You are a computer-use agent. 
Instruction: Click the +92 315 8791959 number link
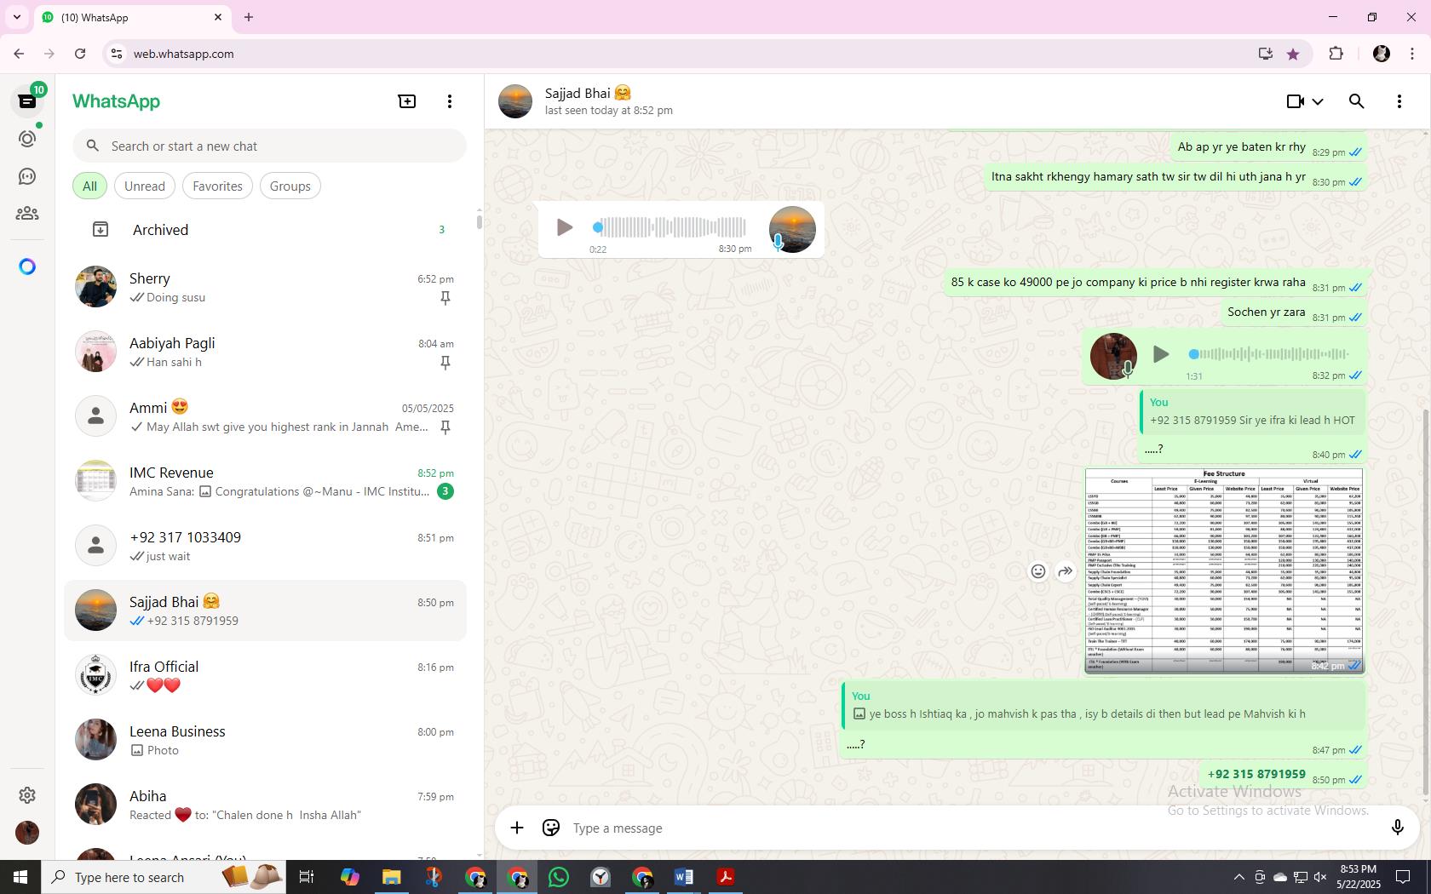(x=1256, y=774)
